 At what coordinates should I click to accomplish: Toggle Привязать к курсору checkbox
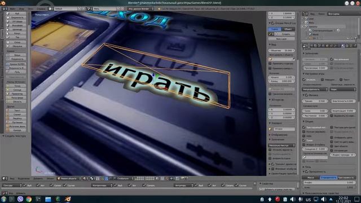[x=270, y=64]
